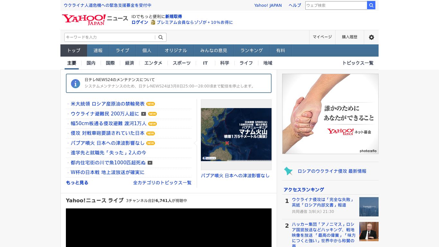Click the 新規取得 link
The image size is (439, 247).
(x=174, y=16)
